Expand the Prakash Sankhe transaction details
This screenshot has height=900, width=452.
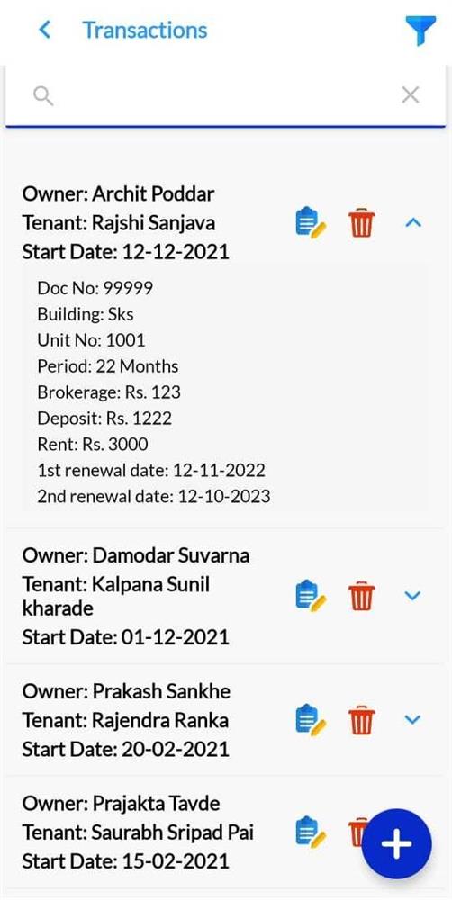point(413,718)
